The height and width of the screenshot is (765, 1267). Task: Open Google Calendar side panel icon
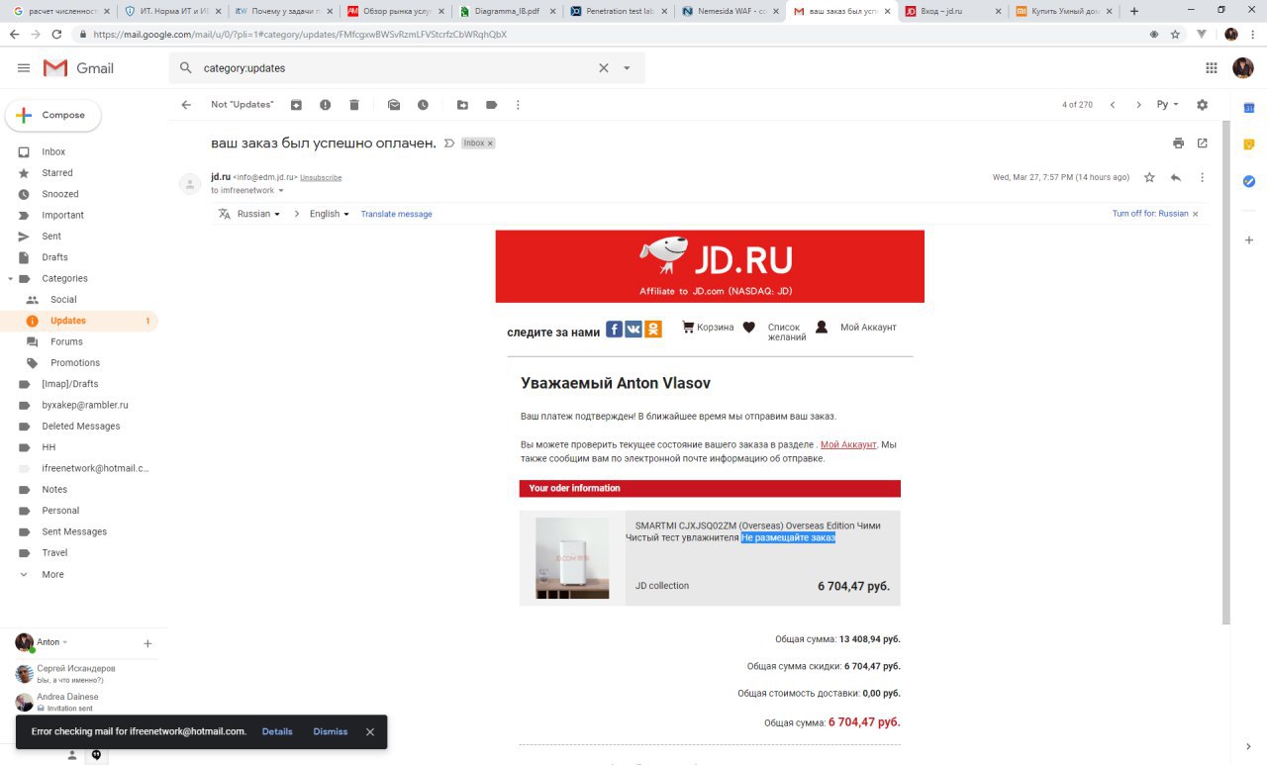pyautogui.click(x=1249, y=107)
